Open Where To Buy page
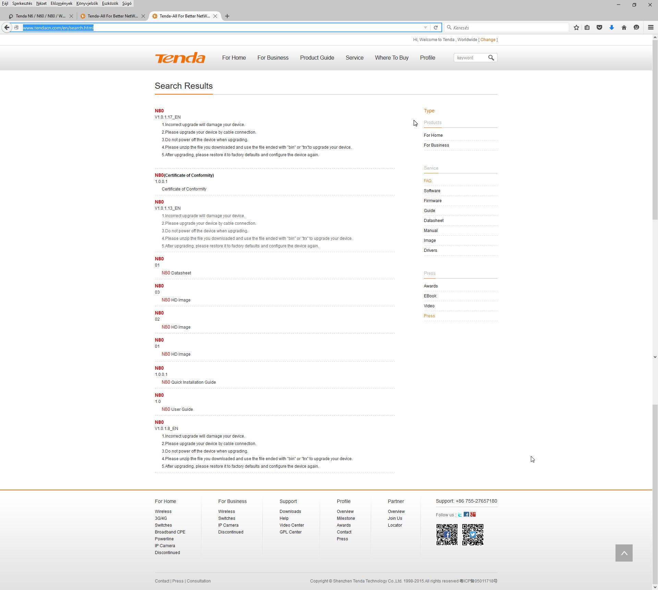 (x=392, y=58)
